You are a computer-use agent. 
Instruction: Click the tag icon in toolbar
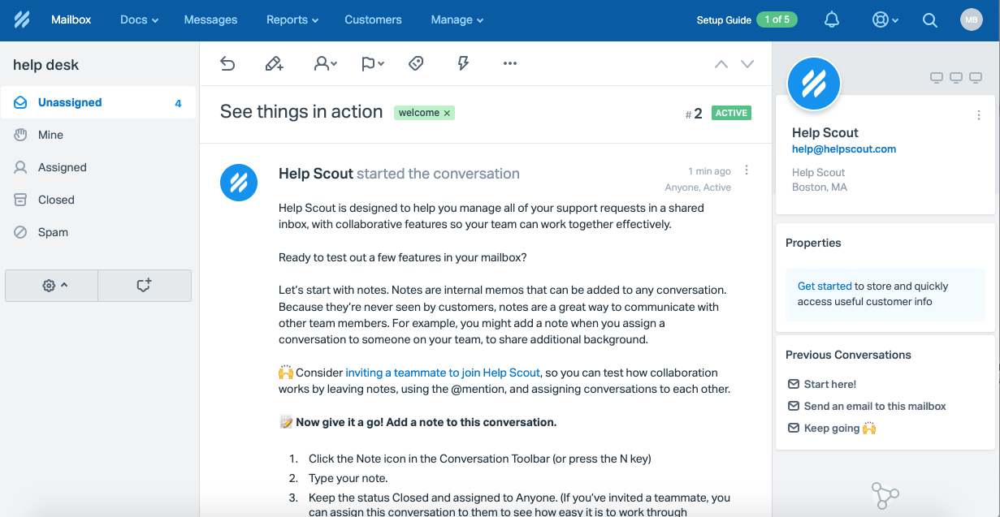[416, 63]
